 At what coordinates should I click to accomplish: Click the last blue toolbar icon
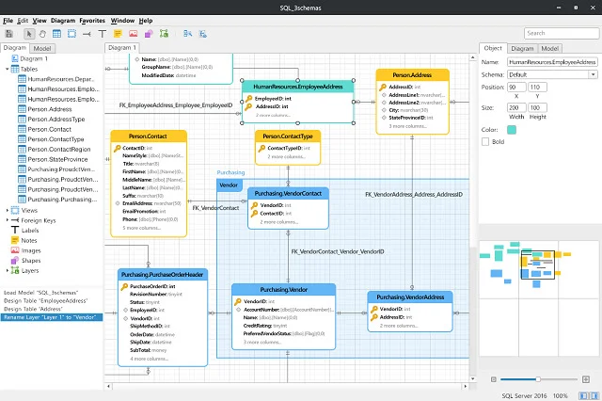click(203, 34)
